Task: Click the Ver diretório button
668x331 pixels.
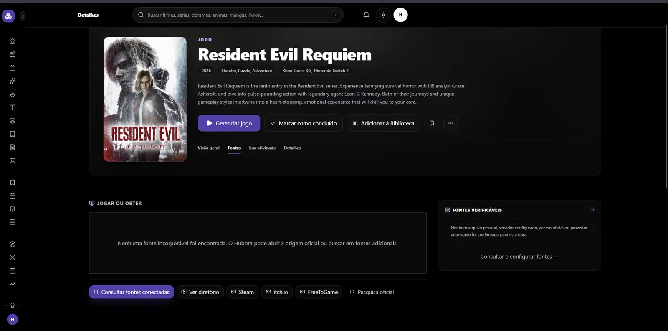Action: coord(200,292)
